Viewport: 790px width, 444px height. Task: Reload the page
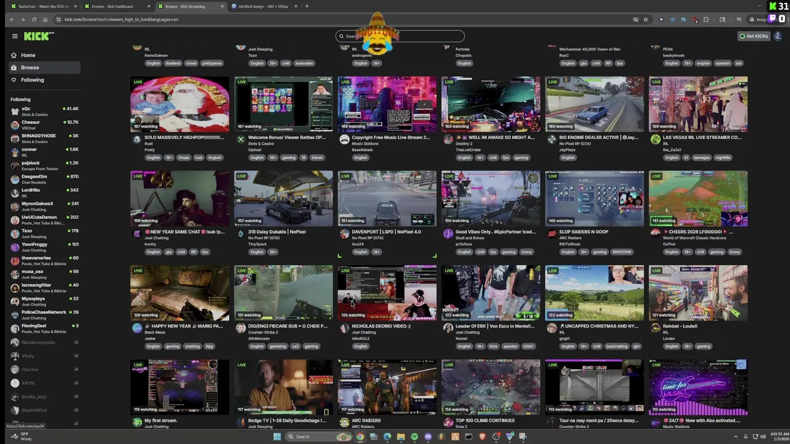34,19
